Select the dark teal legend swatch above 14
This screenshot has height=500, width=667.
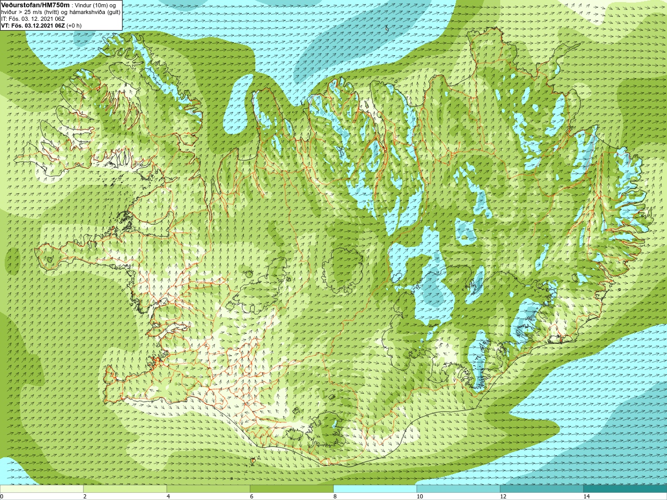[x=625, y=489]
